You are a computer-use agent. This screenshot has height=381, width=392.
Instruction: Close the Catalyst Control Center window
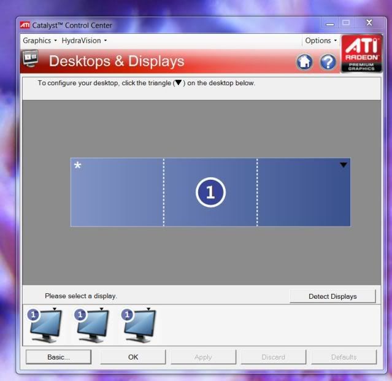369,23
